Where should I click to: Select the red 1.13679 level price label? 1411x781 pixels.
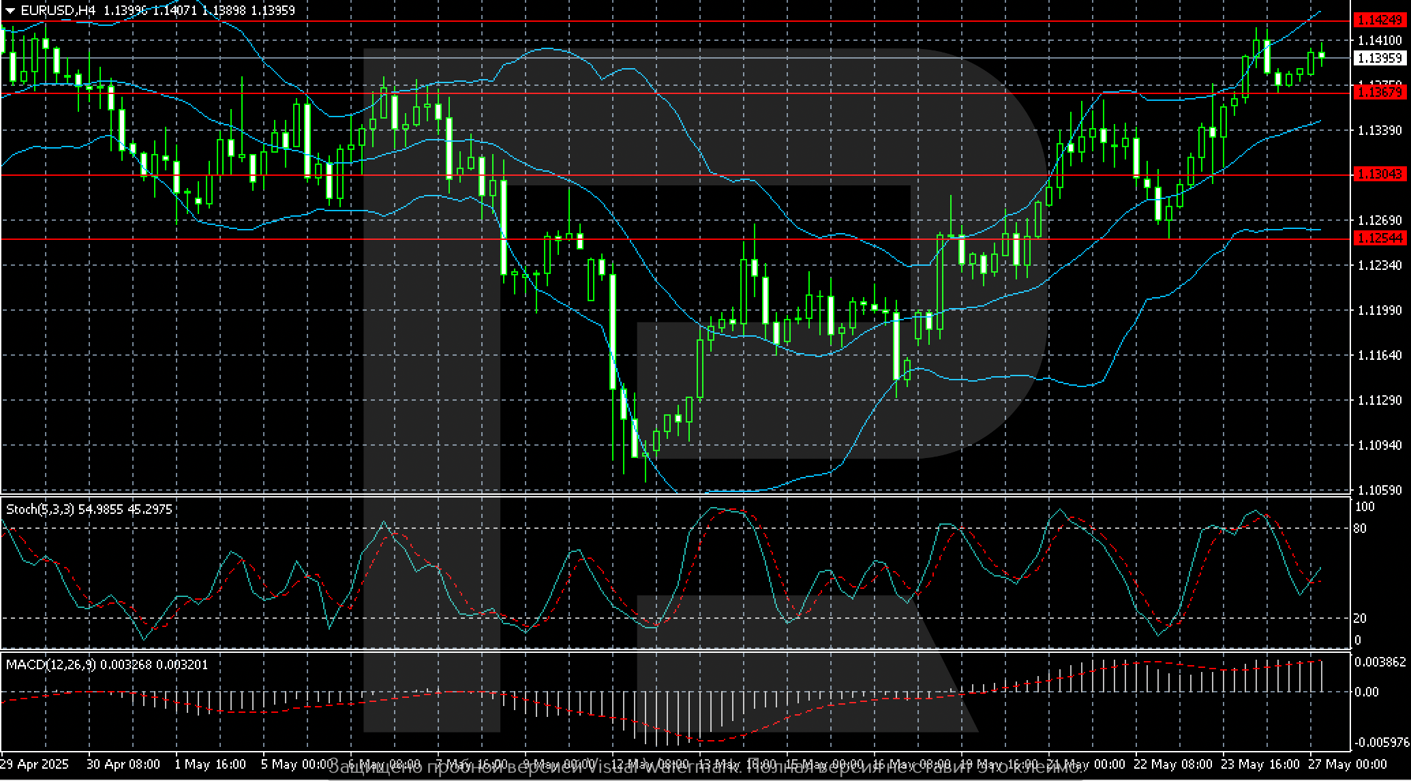click(x=1380, y=93)
